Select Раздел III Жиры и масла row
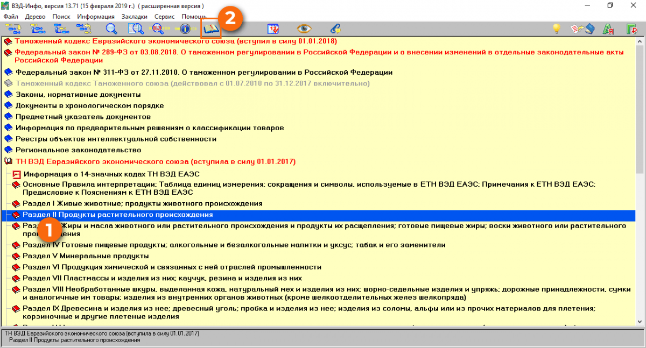The width and height of the screenshot is (646, 348). click(325, 230)
